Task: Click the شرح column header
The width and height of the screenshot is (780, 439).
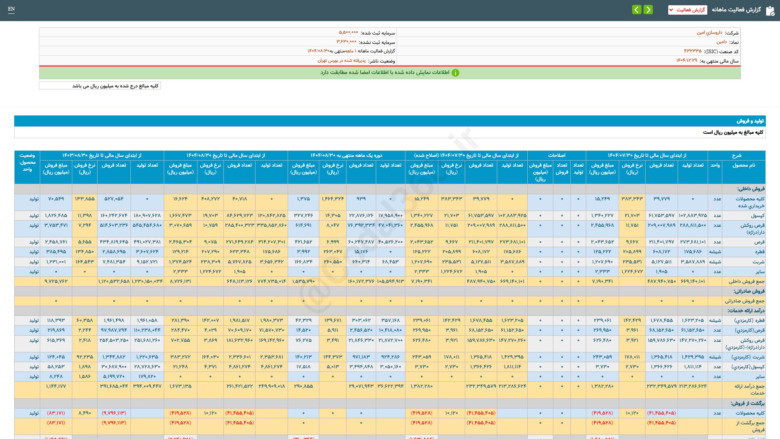Action: [x=737, y=155]
